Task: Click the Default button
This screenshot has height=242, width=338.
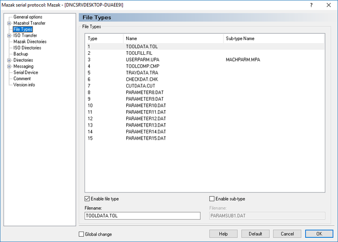Action: pos(256,234)
